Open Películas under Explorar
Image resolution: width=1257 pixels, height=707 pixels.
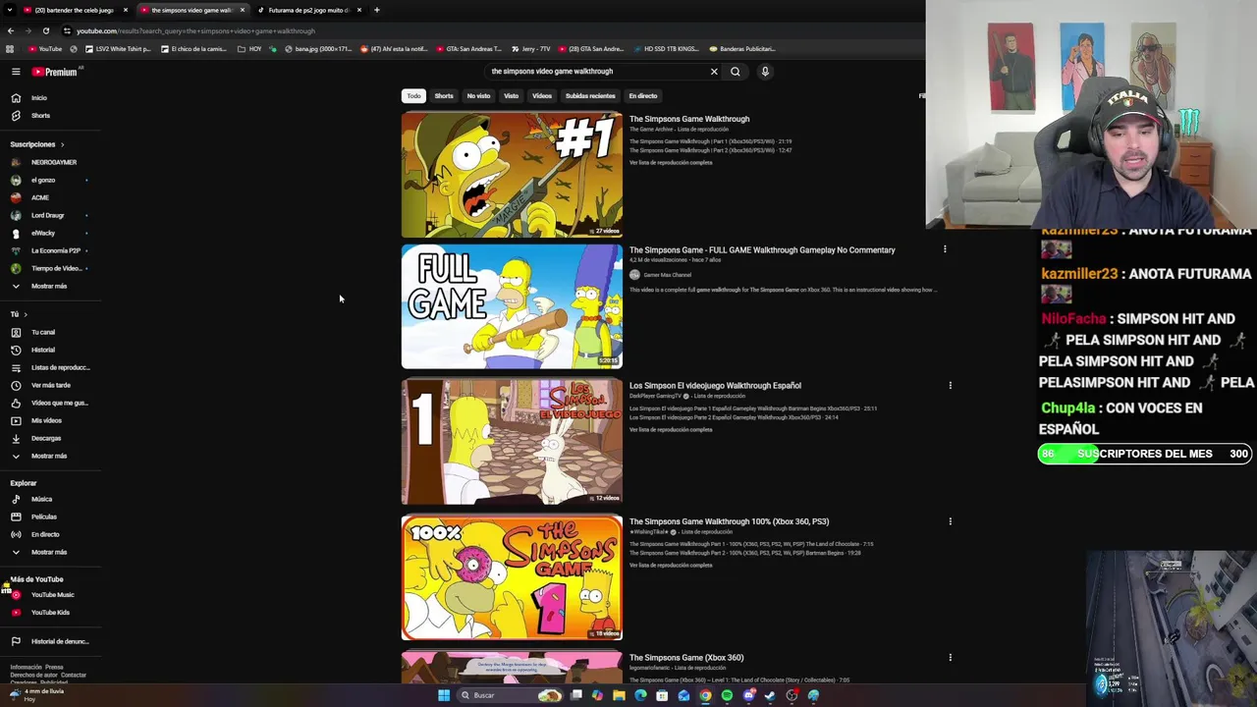coord(34,517)
